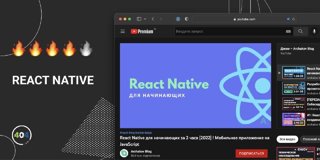Click the '80,4 тыс. подписчиков' subscriber count
The height and width of the screenshot is (160, 320).
[x=145, y=156]
